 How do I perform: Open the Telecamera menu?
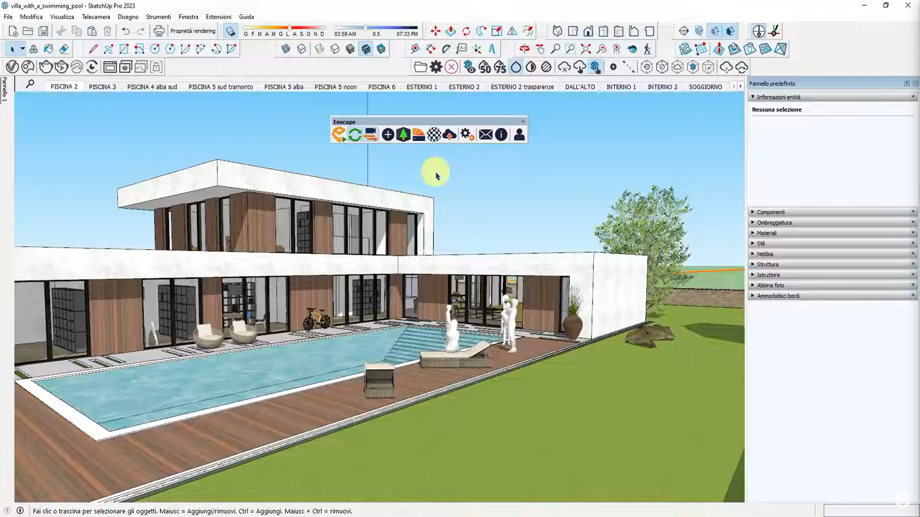tap(96, 17)
